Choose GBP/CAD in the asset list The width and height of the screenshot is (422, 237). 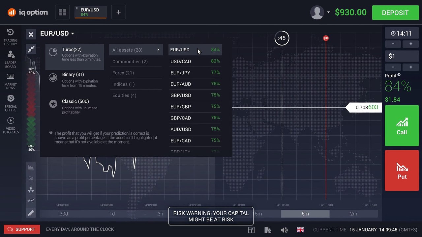pyautogui.click(x=195, y=118)
